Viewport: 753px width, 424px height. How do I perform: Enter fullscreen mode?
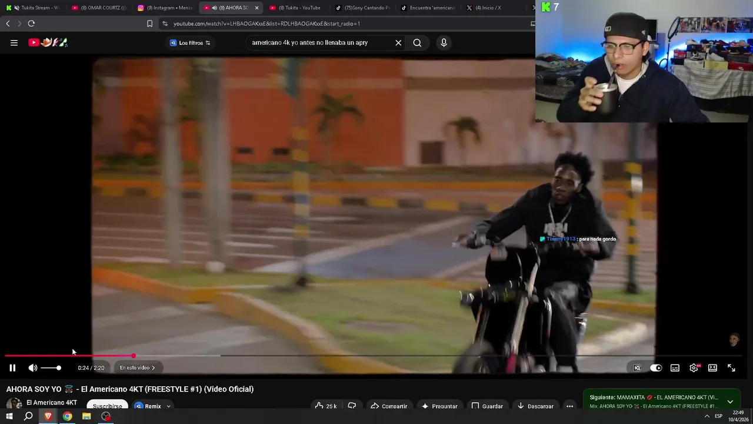pos(731,368)
